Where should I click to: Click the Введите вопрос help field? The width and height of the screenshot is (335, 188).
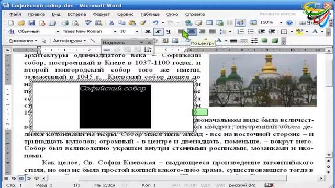(278, 14)
